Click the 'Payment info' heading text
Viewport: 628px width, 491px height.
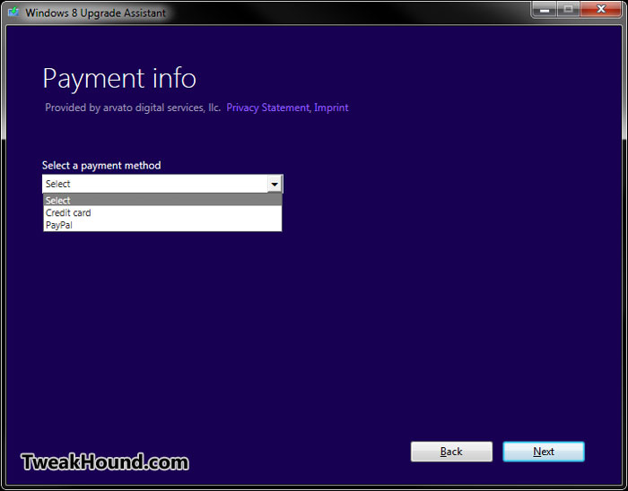pos(119,78)
